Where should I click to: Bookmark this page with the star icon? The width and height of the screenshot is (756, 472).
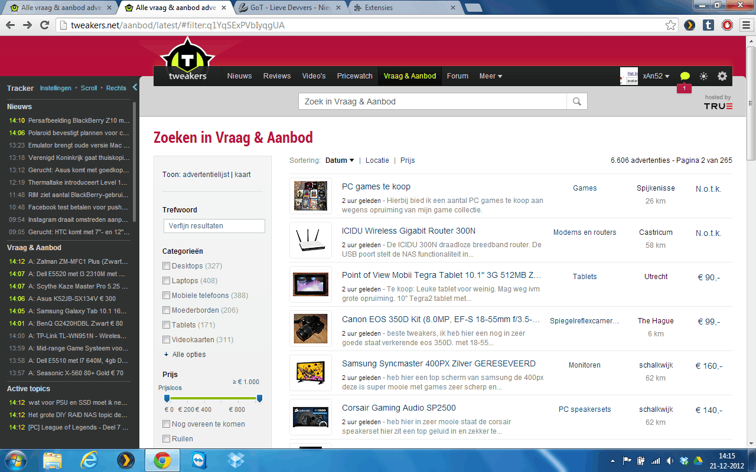(x=670, y=25)
